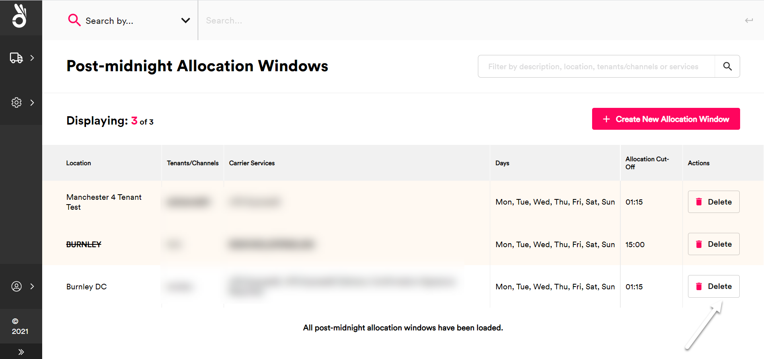Screen dimensions: 764x359
Task: Click the filter magnifier button
Action: point(727,66)
